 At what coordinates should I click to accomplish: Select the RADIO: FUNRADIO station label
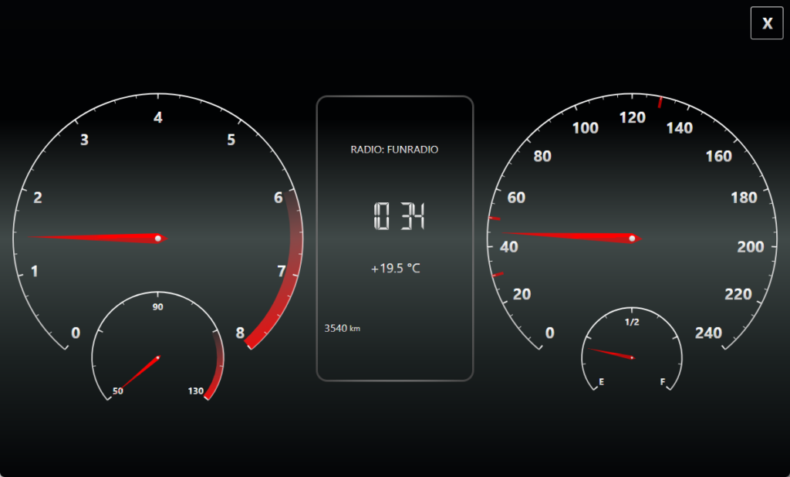(x=395, y=149)
